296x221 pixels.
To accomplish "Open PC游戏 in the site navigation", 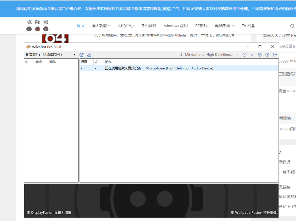I will pyautogui.click(x=201, y=26).
